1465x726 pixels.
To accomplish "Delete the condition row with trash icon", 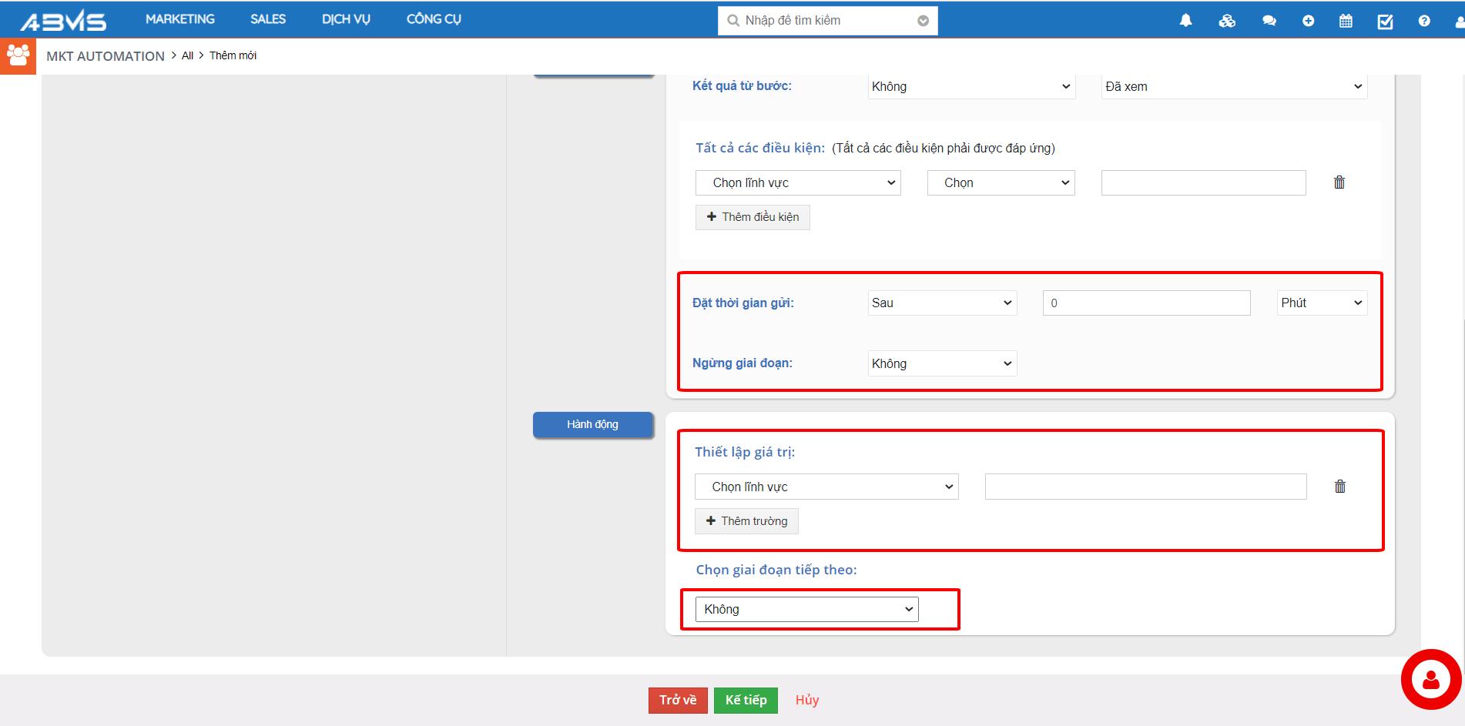I will point(1339,182).
